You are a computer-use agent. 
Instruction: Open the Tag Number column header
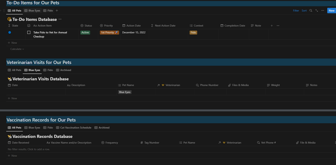pos(150,143)
